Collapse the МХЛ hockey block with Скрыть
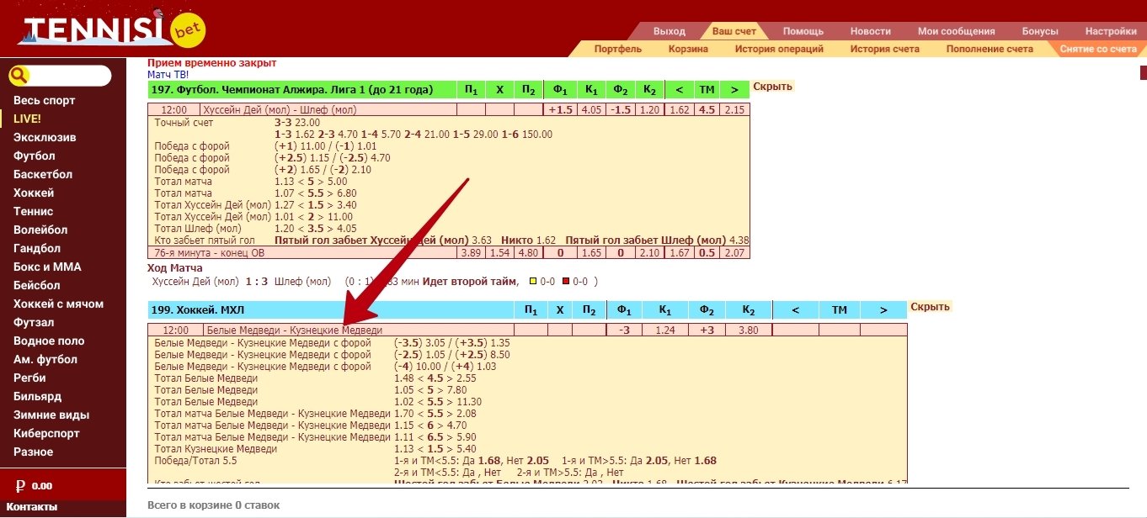 [x=930, y=307]
